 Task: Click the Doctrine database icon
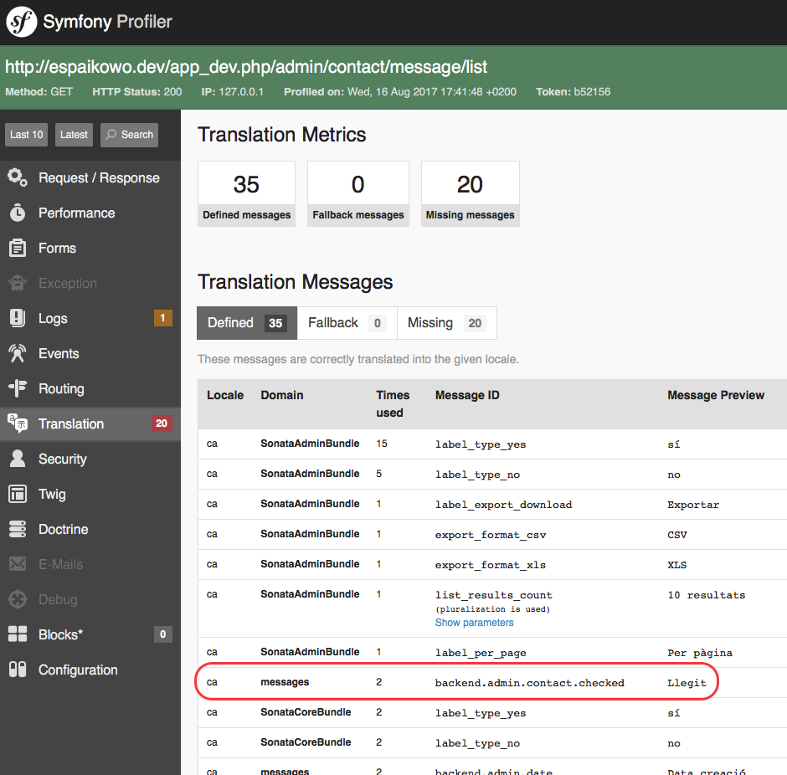pyautogui.click(x=18, y=529)
